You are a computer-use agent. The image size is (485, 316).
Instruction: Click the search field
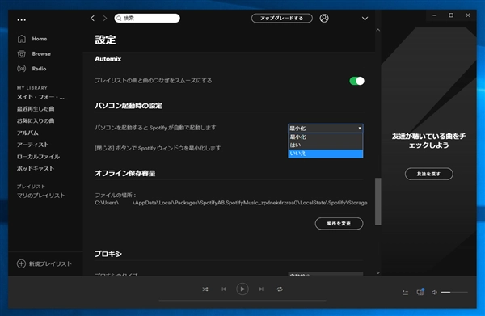(147, 19)
